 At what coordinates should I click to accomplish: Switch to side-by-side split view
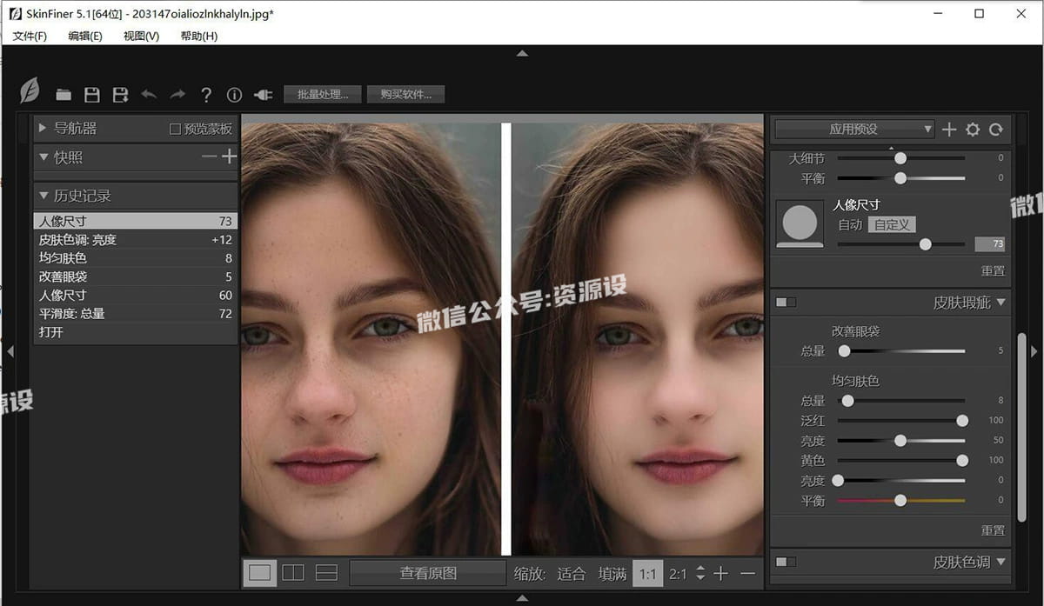pyautogui.click(x=293, y=573)
